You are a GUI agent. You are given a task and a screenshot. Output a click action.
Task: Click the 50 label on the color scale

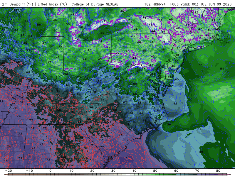(155, 171)
